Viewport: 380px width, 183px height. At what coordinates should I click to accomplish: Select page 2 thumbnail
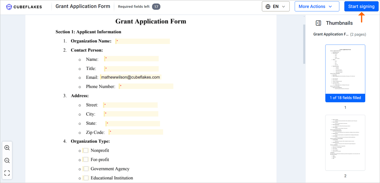pos(345,143)
